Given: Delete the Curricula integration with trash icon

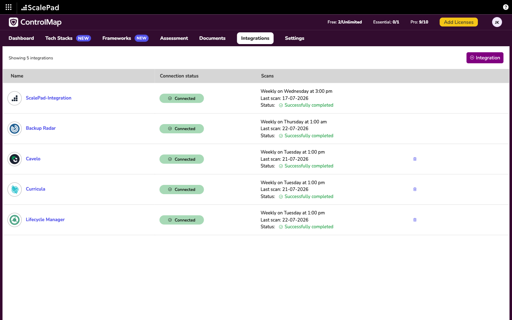Looking at the screenshot, I should (x=415, y=189).
